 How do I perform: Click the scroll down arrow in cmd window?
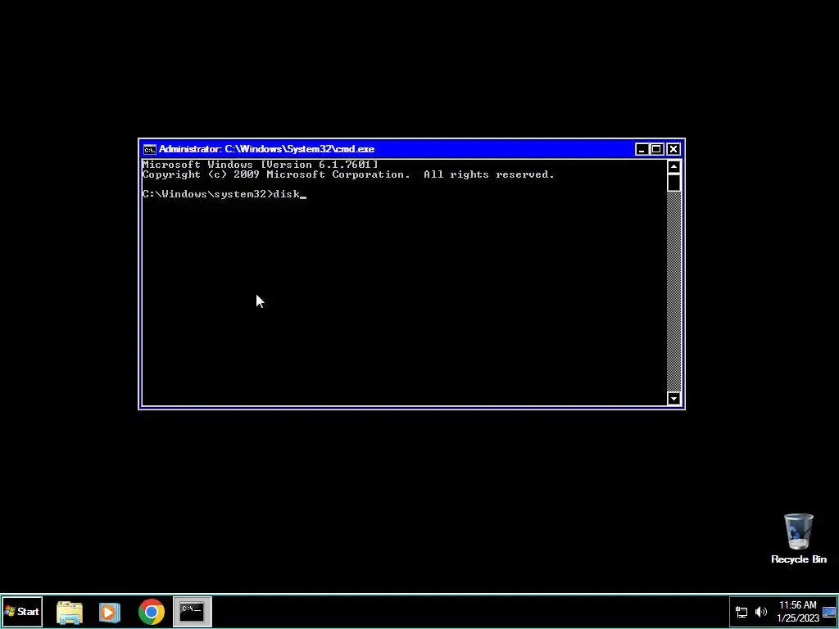pos(673,398)
